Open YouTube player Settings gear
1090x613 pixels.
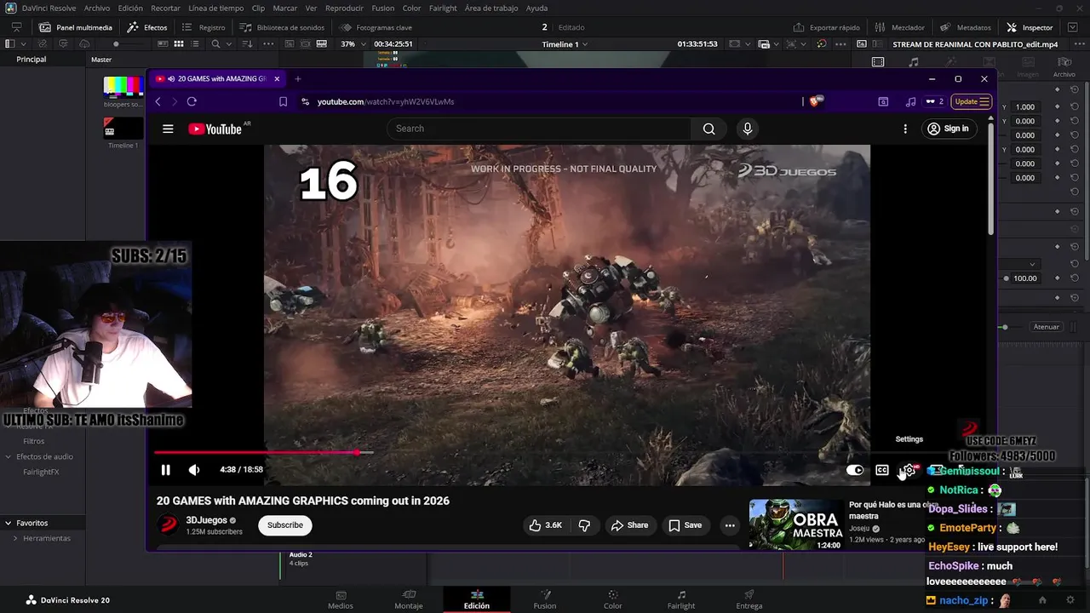(x=909, y=470)
